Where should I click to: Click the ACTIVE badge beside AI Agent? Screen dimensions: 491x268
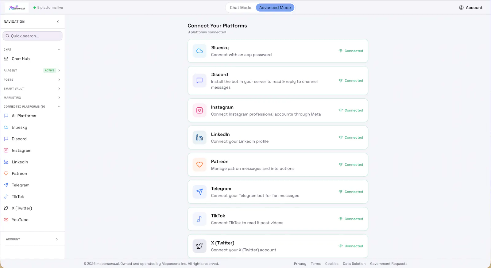pyautogui.click(x=49, y=71)
